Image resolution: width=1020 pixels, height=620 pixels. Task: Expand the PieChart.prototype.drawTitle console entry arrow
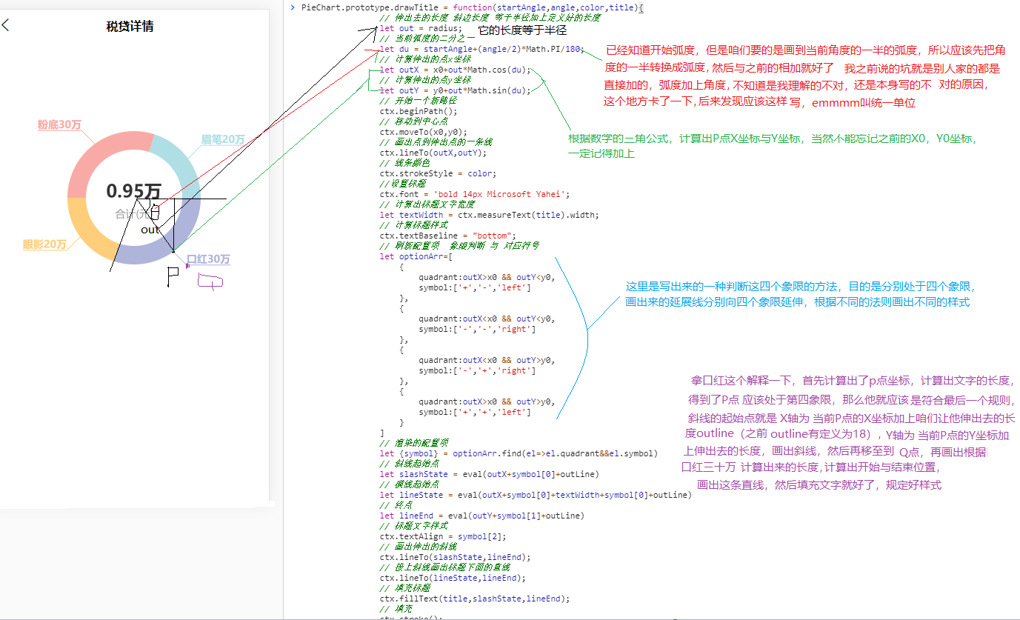point(293,7)
